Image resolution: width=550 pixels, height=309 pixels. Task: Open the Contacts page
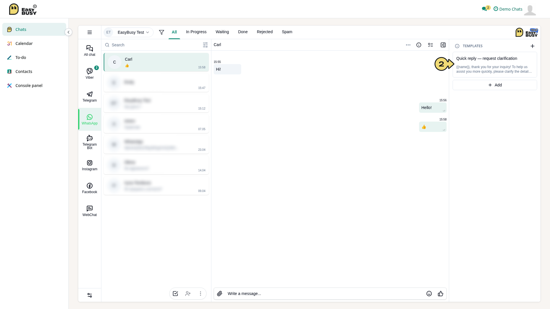(34, 72)
